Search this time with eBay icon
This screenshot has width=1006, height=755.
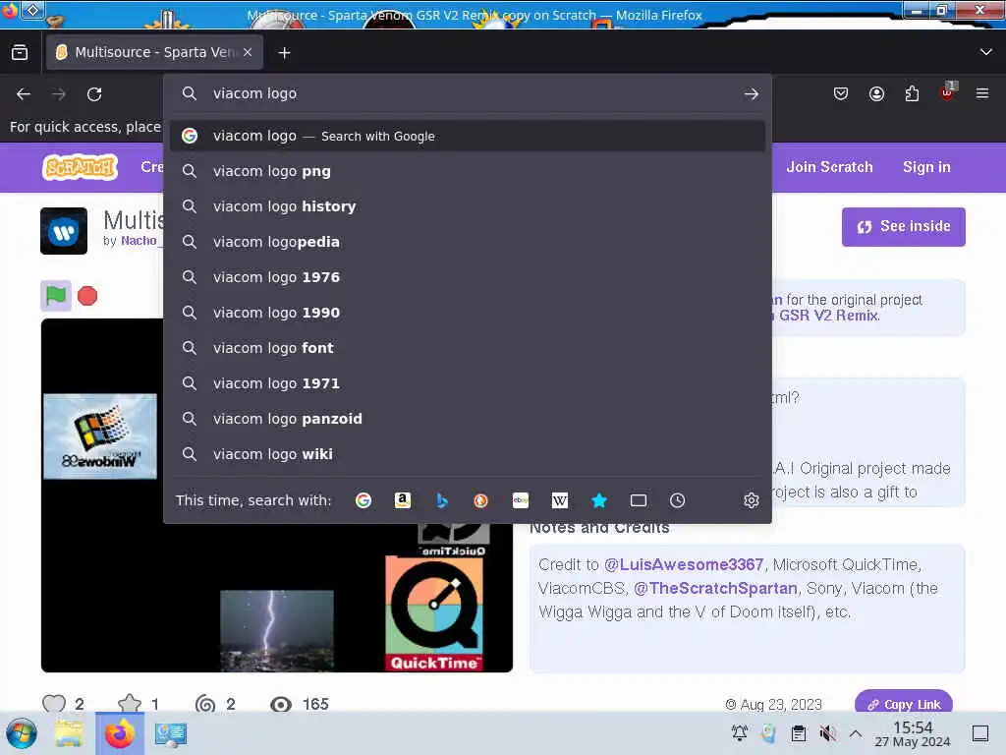(521, 500)
